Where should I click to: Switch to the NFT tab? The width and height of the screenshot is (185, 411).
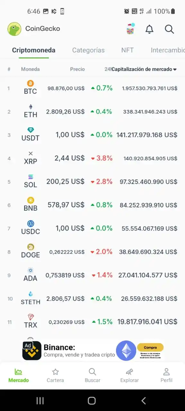click(x=128, y=50)
